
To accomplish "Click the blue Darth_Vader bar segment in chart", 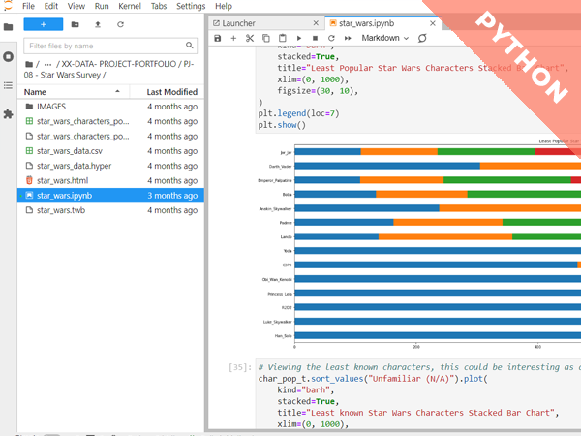I will [387, 166].
